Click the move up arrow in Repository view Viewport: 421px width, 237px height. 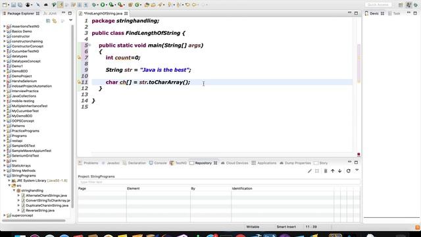(x=333, y=171)
